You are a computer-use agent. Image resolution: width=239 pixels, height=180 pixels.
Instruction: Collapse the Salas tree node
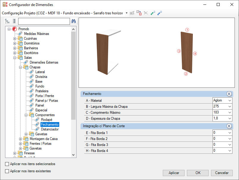coord(15,58)
